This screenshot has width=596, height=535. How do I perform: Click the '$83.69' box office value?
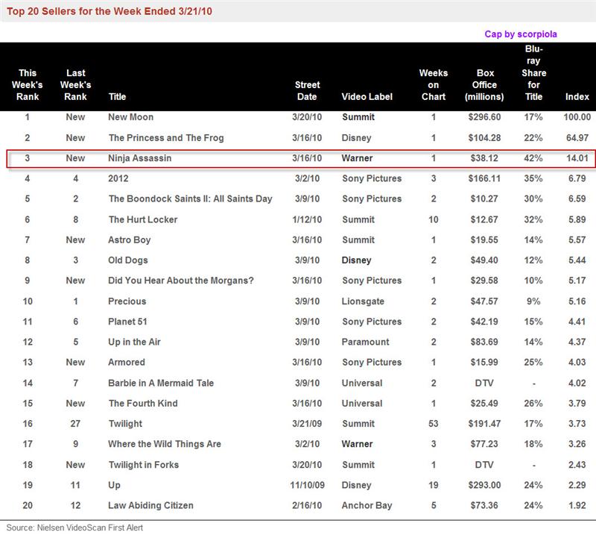tap(484, 342)
